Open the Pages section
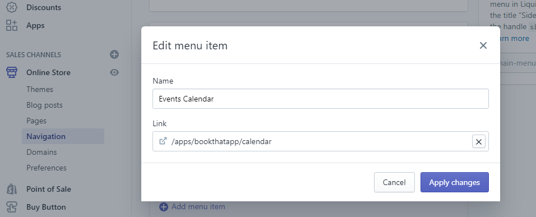The image size is (536, 217). (36, 121)
